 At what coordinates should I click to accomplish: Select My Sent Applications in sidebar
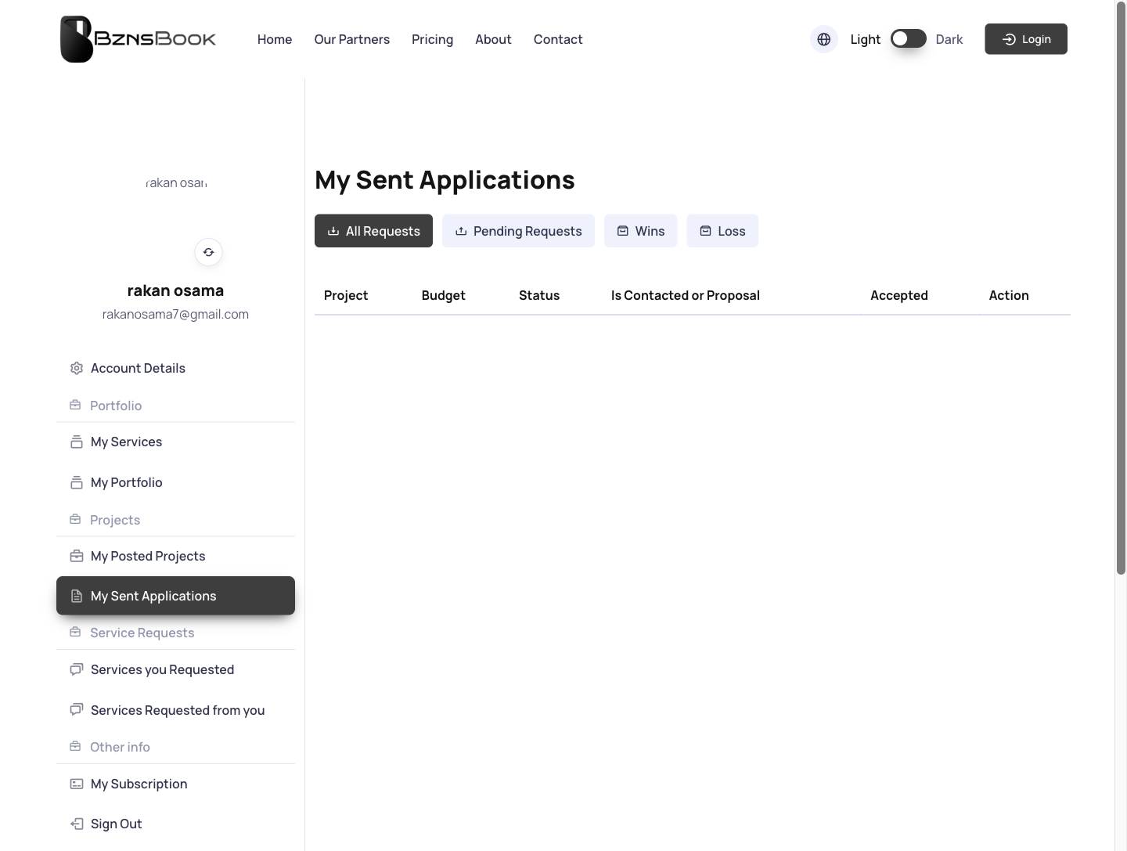(175, 596)
